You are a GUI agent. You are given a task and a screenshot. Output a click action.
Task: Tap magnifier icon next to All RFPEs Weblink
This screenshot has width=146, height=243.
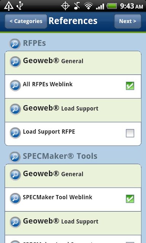(15, 85)
